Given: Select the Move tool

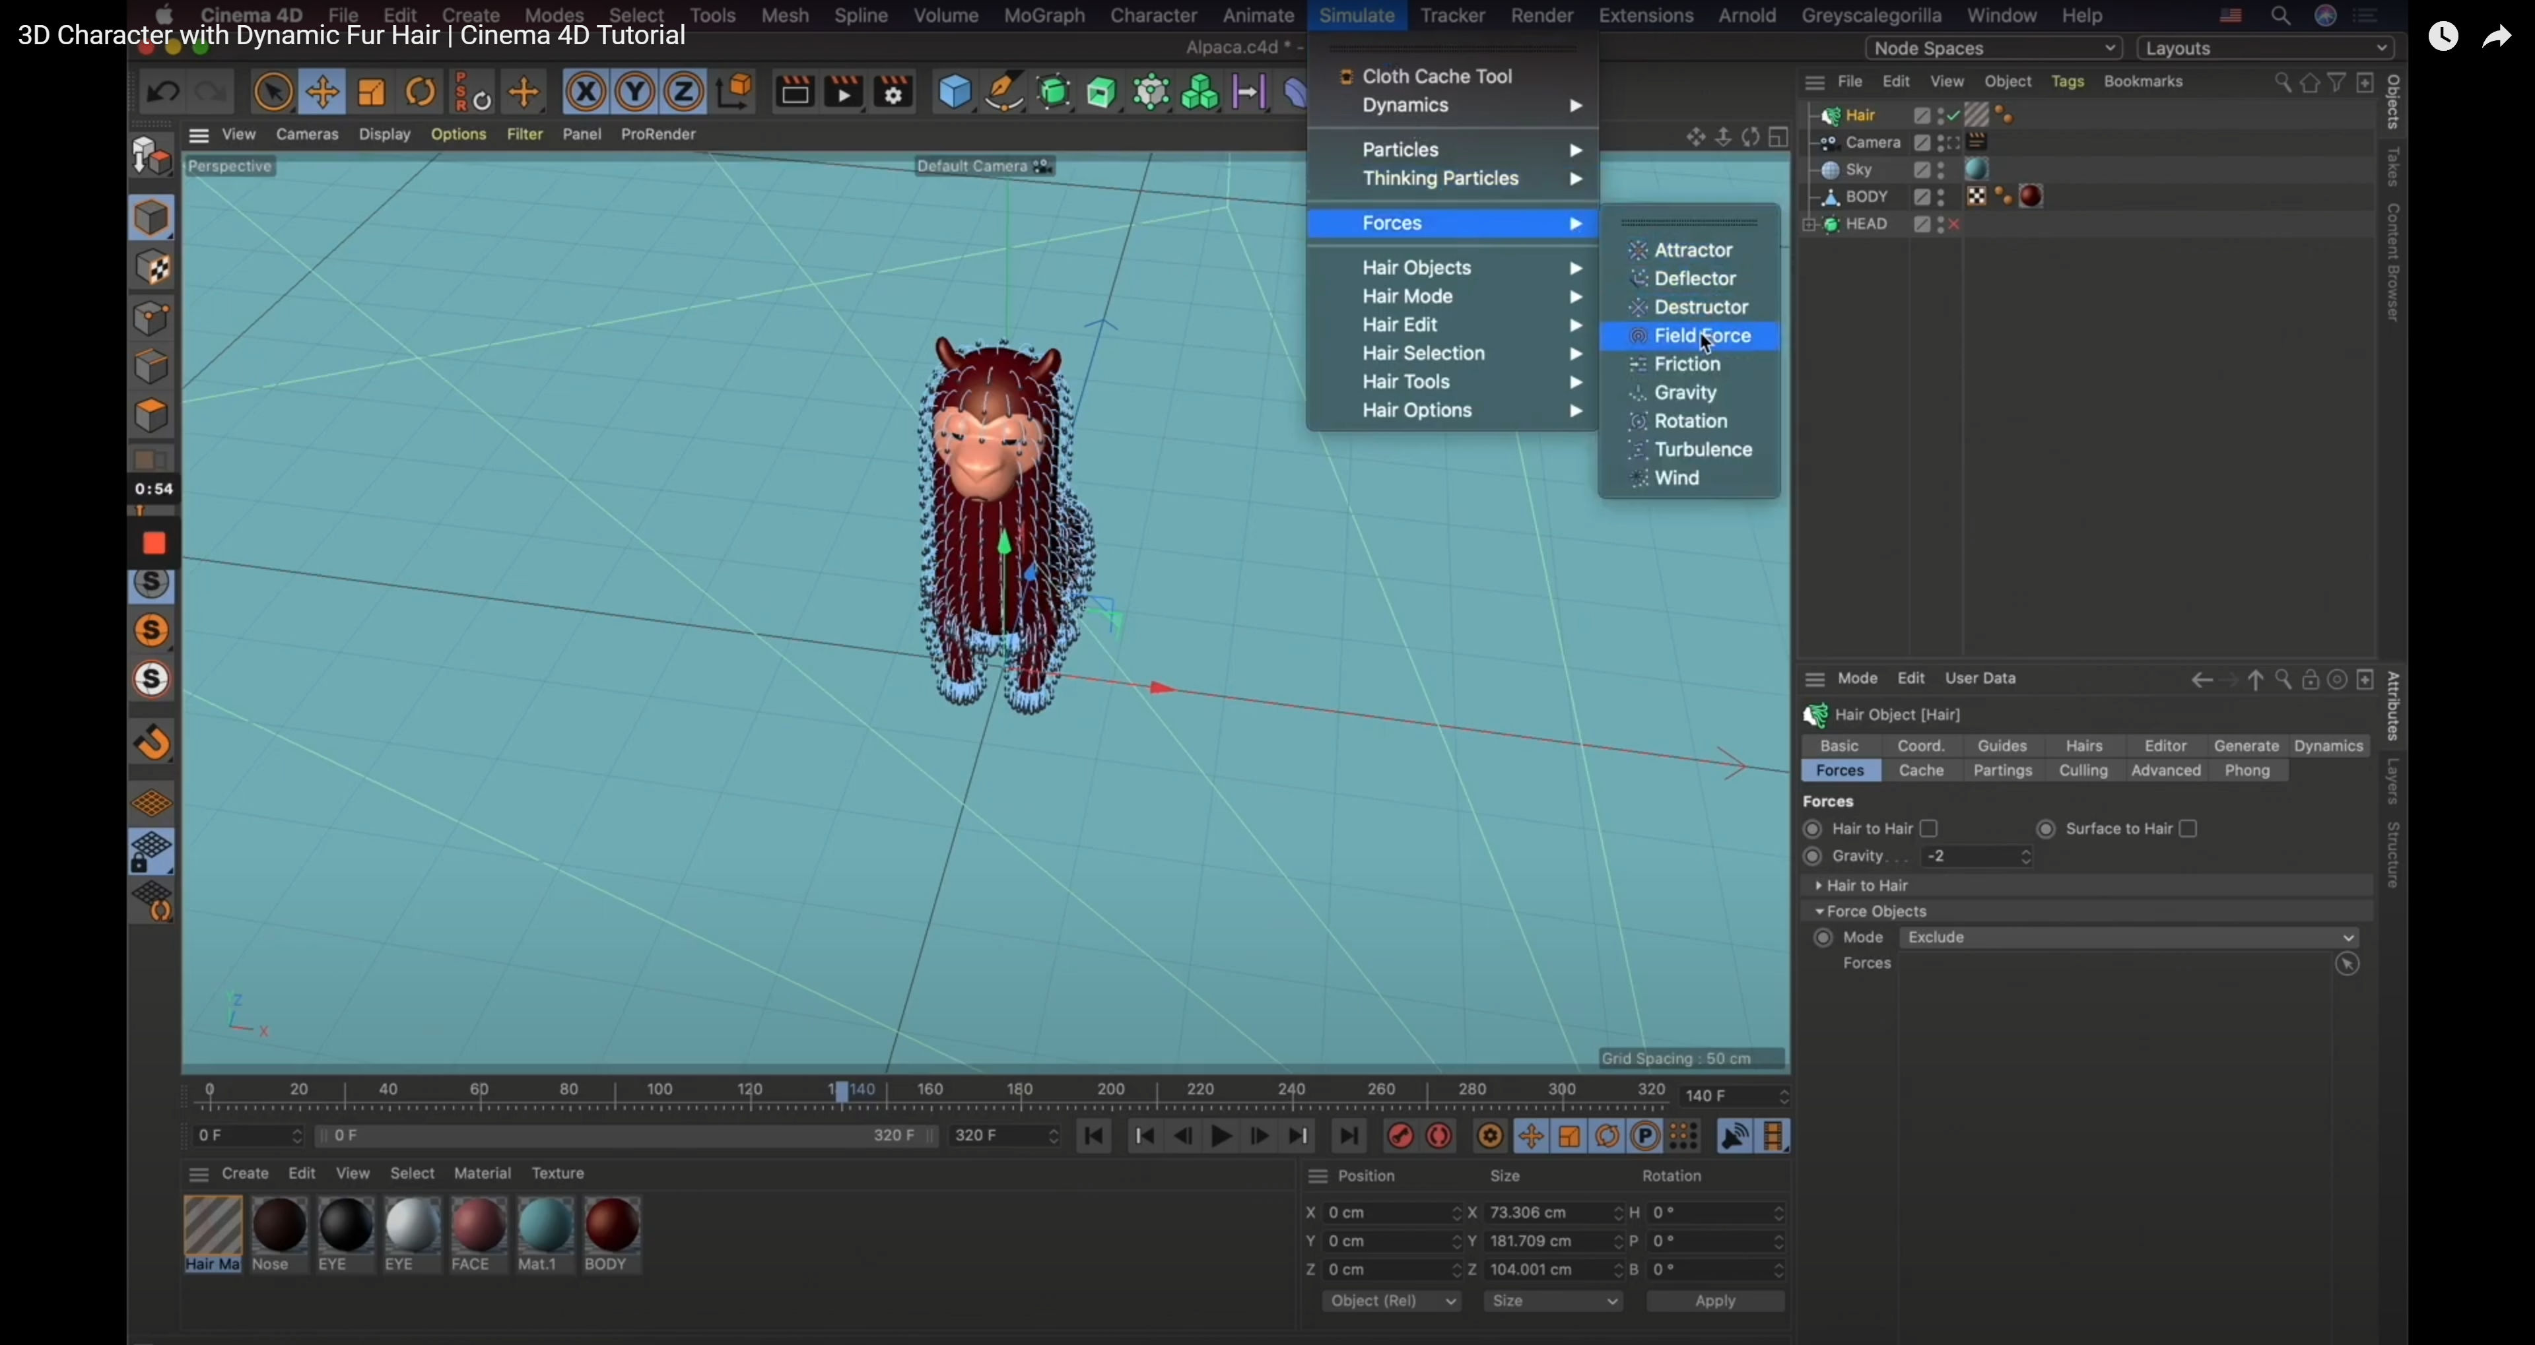Looking at the screenshot, I should click(x=323, y=92).
